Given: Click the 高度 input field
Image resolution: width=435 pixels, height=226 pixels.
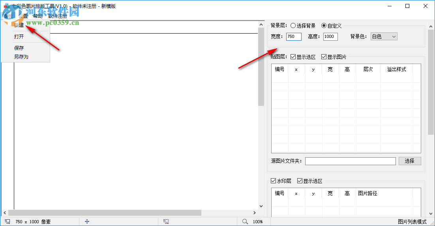Looking at the screenshot, I should 330,36.
